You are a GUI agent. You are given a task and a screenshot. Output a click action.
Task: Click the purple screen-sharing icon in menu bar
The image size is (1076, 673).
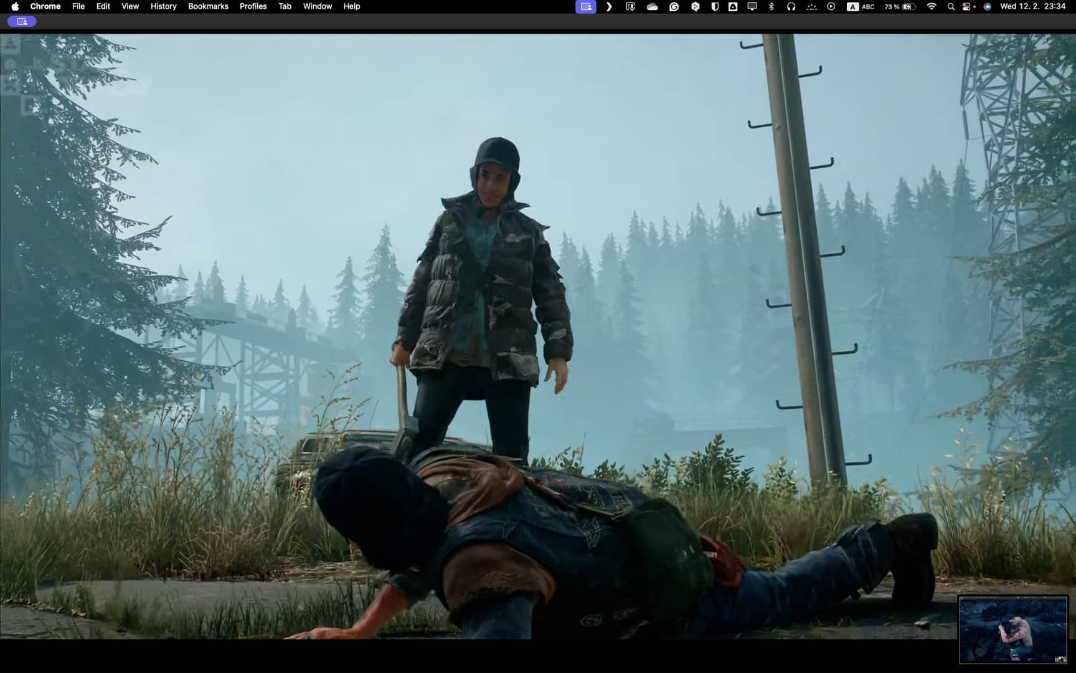point(586,6)
